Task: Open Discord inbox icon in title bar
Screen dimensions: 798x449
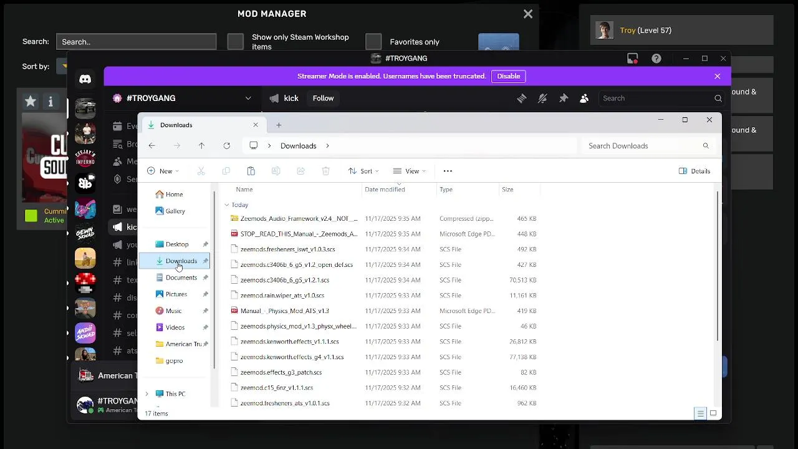Action: 633,59
